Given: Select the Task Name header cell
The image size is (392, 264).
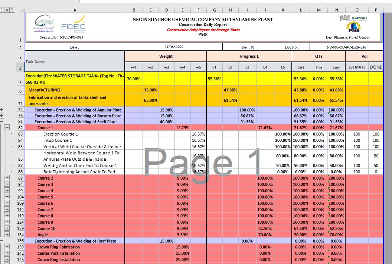Looking at the screenshot, I should tap(75, 61).
